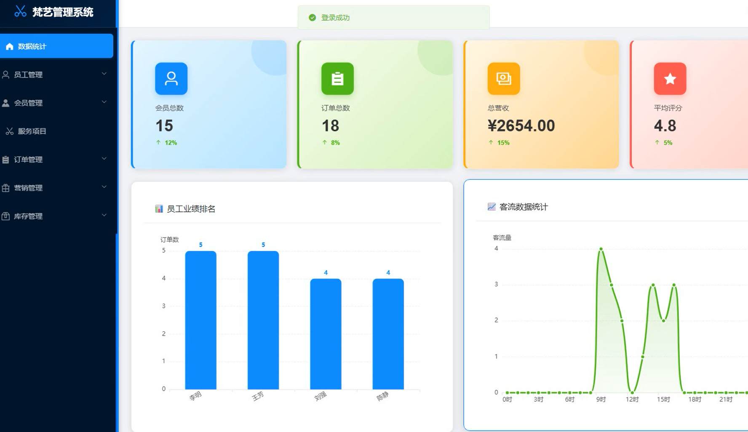Click the 5% growth indicator
The width and height of the screenshot is (748, 432).
point(664,143)
